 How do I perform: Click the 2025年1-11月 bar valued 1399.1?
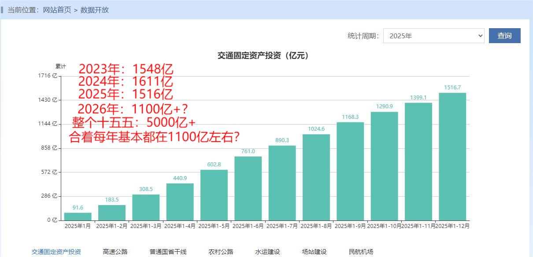[x=418, y=162]
